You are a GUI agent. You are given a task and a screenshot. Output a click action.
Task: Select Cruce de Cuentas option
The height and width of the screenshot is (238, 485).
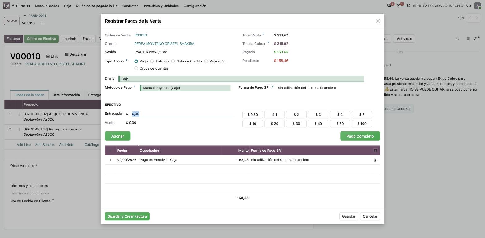136,68
